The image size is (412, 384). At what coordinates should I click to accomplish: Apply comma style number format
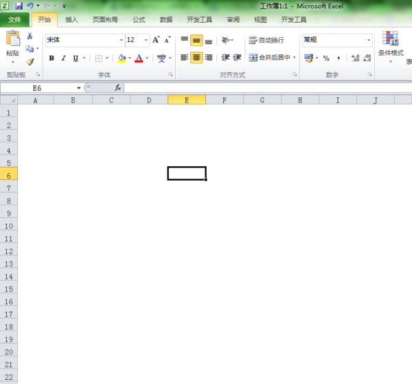339,58
